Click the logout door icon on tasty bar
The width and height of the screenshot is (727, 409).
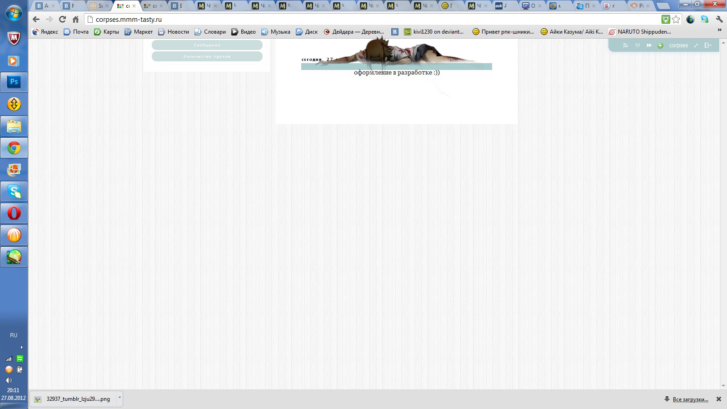coord(708,45)
